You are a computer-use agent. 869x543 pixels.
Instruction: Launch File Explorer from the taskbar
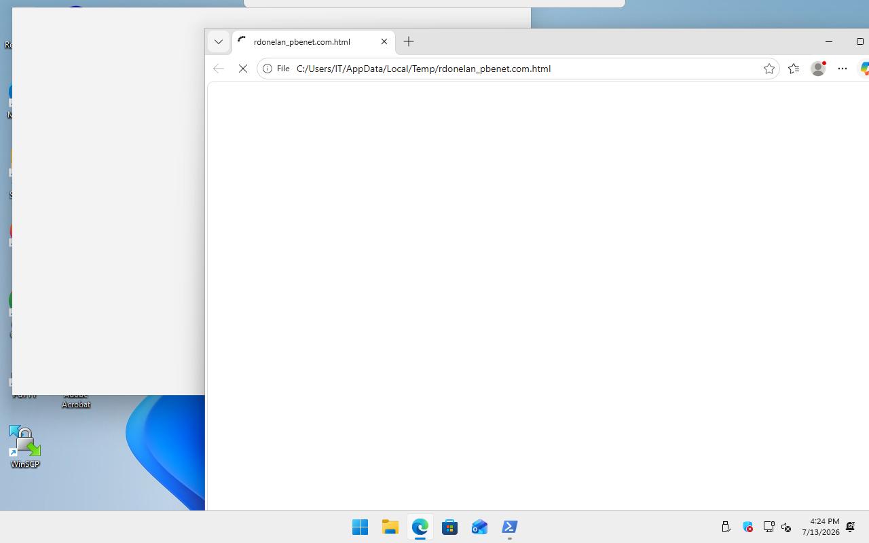point(390,527)
